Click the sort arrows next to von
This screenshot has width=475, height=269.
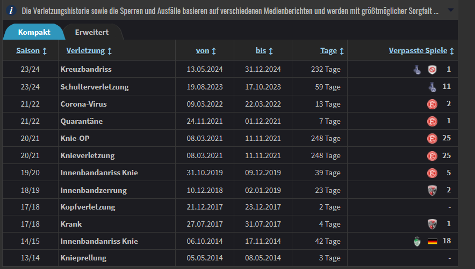click(x=214, y=51)
